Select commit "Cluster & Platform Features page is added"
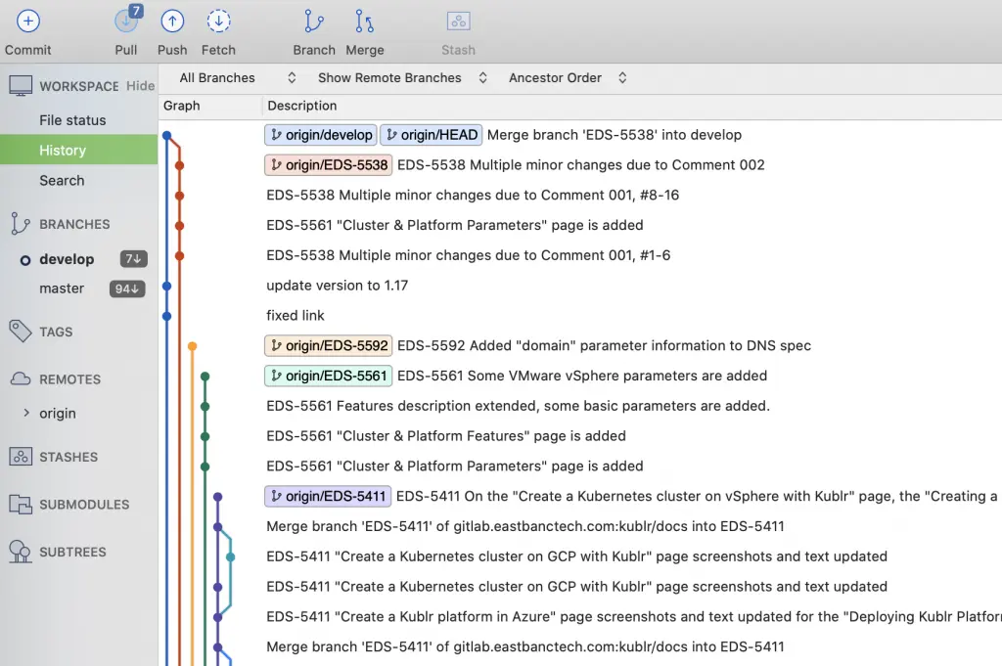The width and height of the screenshot is (1002, 666). [446, 436]
